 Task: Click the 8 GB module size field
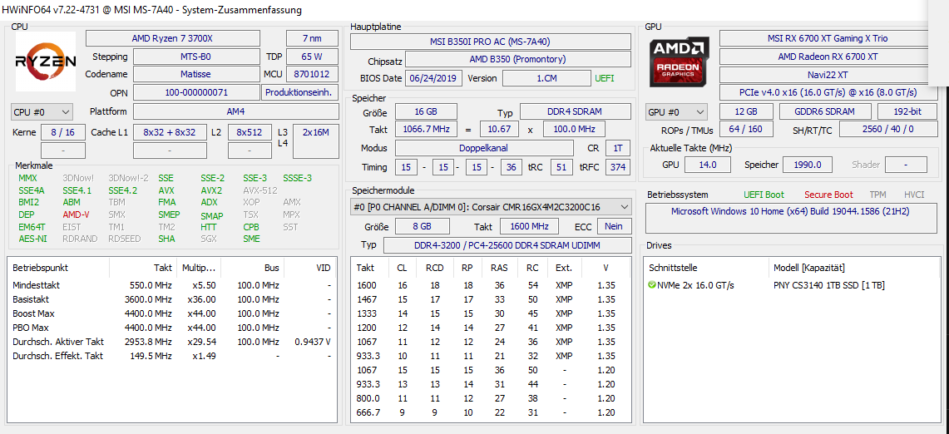423,226
